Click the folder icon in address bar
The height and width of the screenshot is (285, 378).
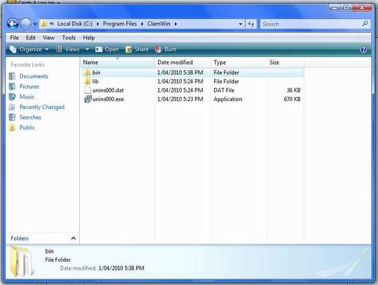[x=44, y=24]
